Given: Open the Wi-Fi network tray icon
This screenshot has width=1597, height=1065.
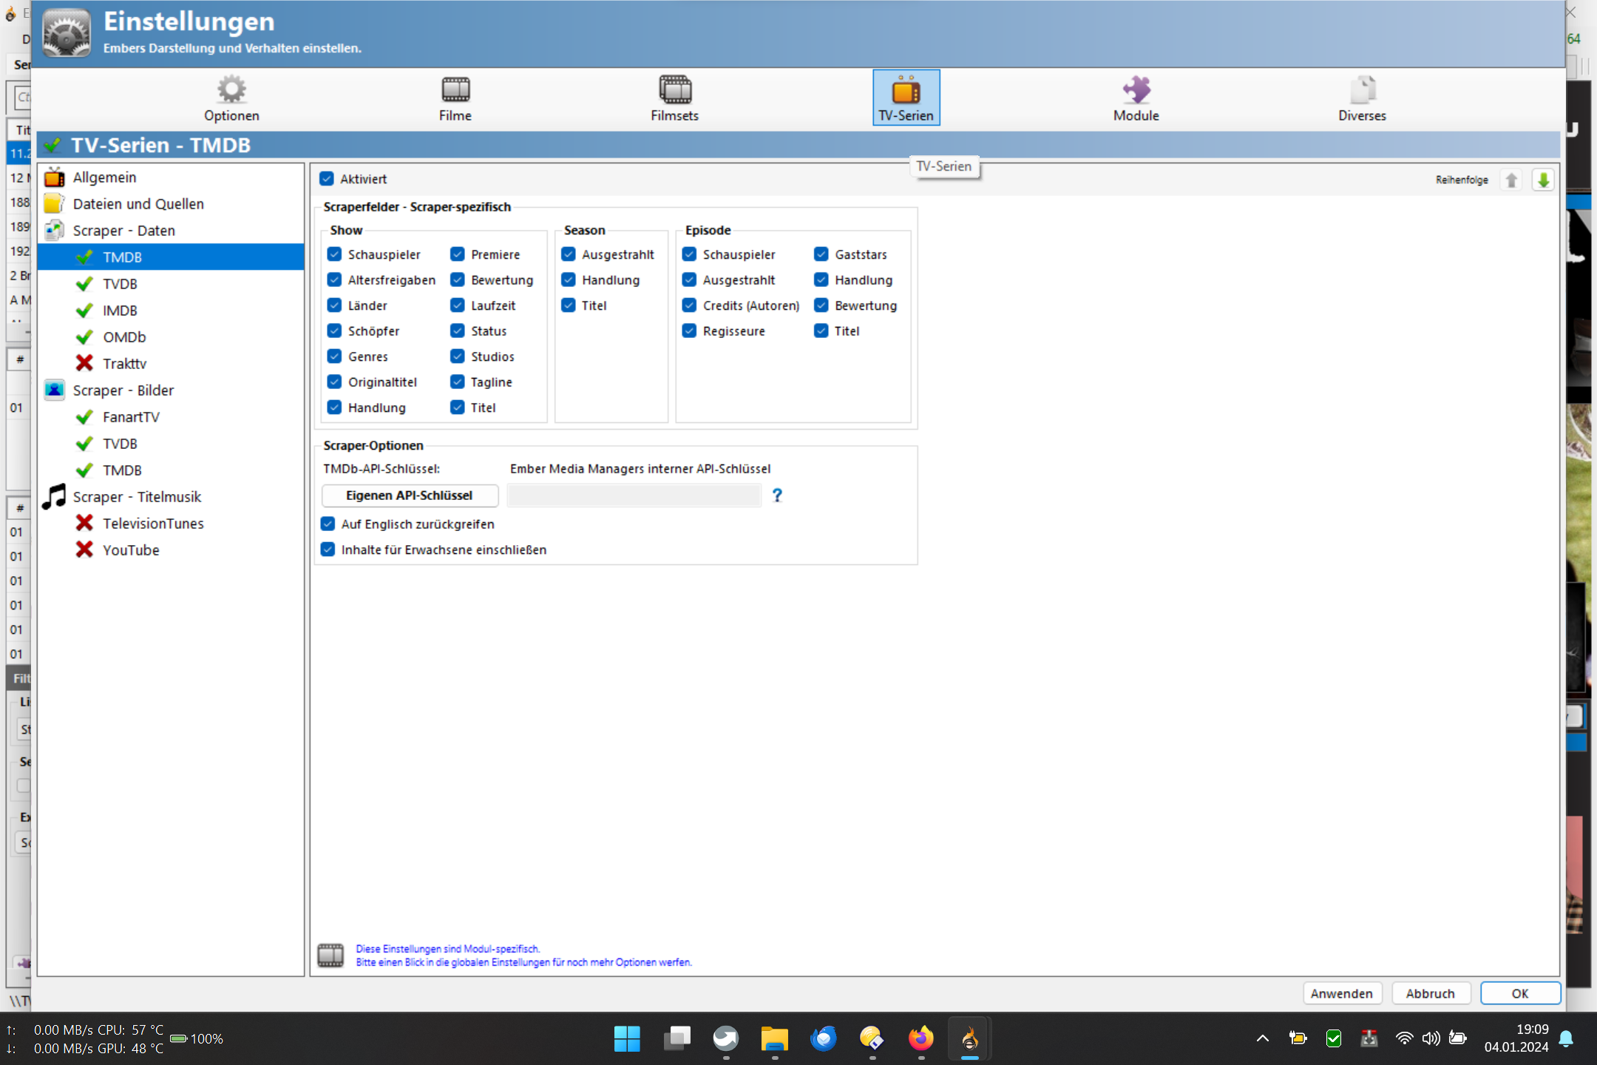Looking at the screenshot, I should pos(1404,1038).
